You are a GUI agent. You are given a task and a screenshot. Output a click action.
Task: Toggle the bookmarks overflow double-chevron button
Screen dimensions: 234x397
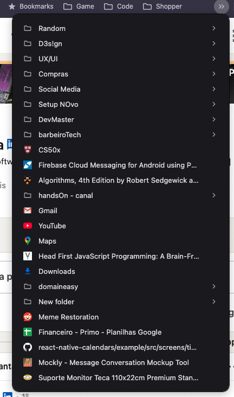click(222, 7)
